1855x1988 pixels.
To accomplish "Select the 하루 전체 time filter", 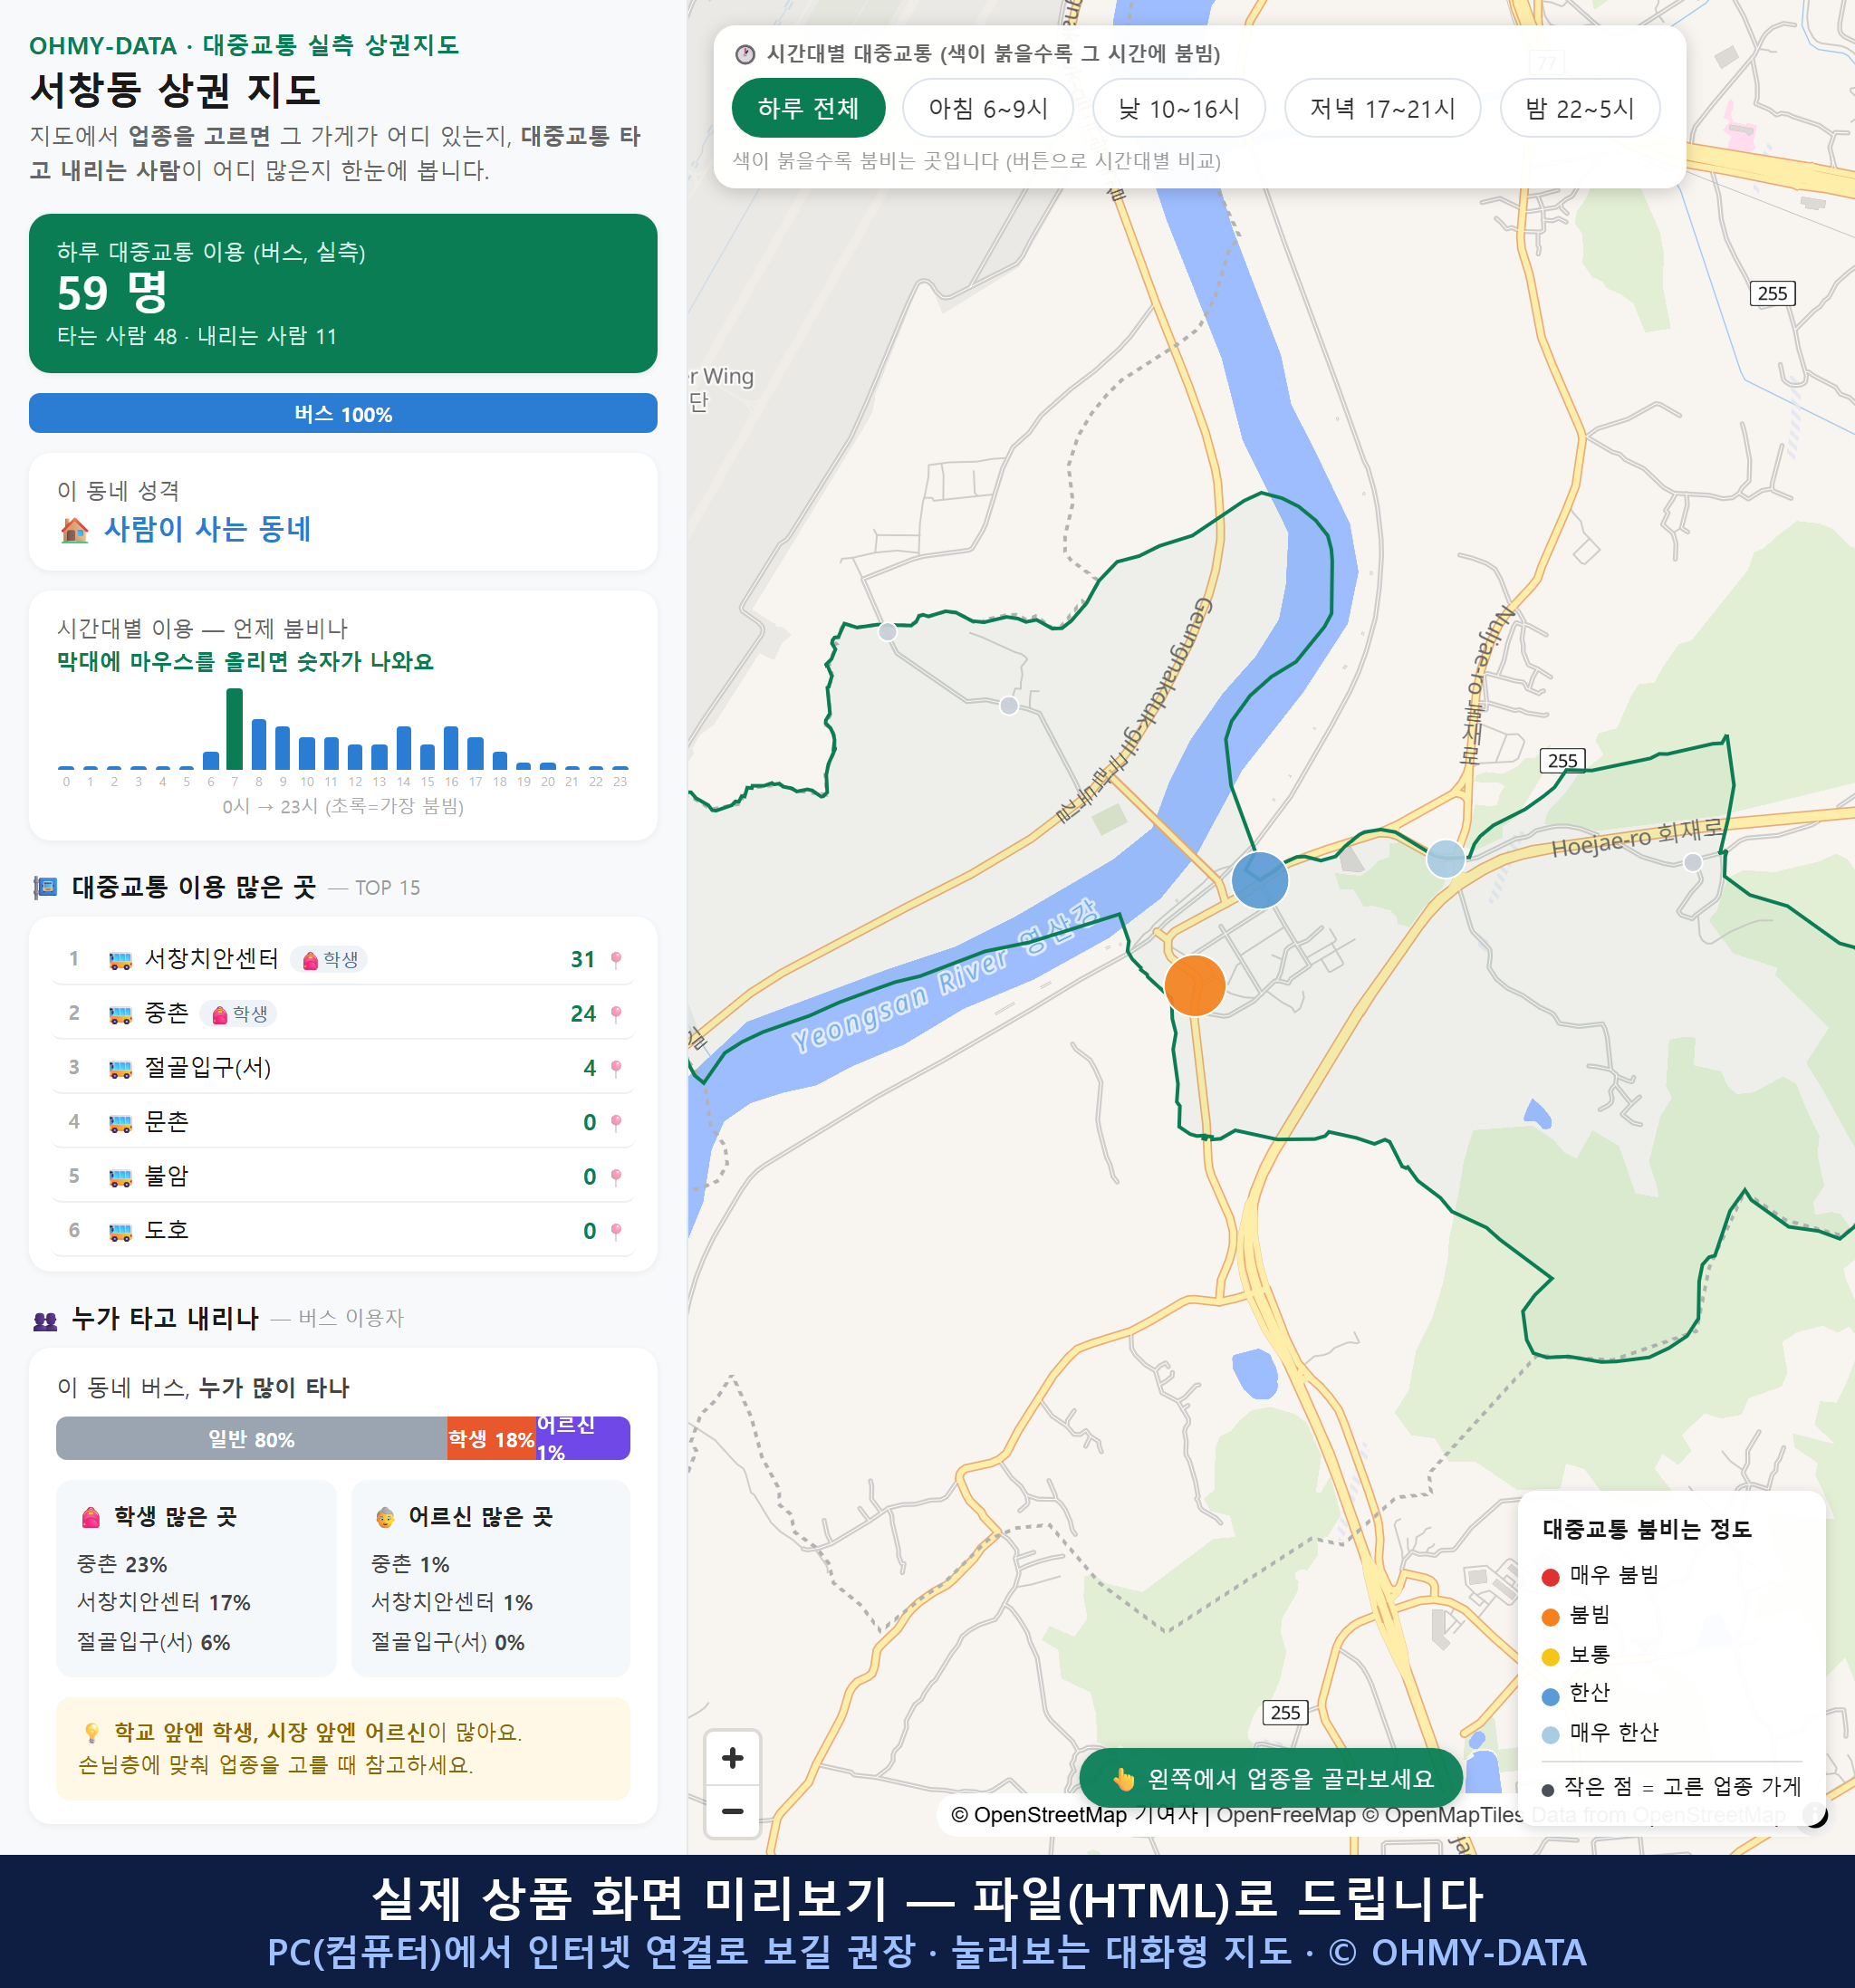I will (x=808, y=108).
